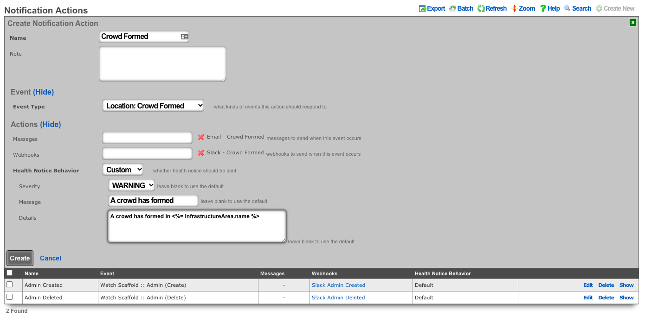The height and width of the screenshot is (317, 645).
Task: Click the Refresh text link
Action: [x=496, y=8]
